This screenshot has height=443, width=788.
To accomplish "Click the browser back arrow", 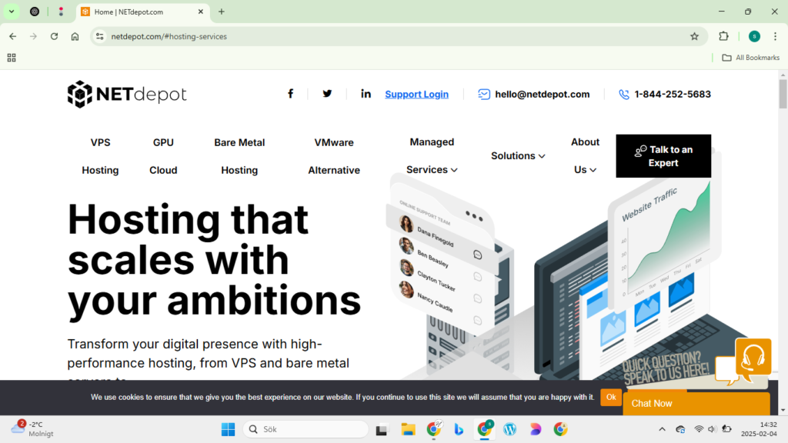I will 12,36.
